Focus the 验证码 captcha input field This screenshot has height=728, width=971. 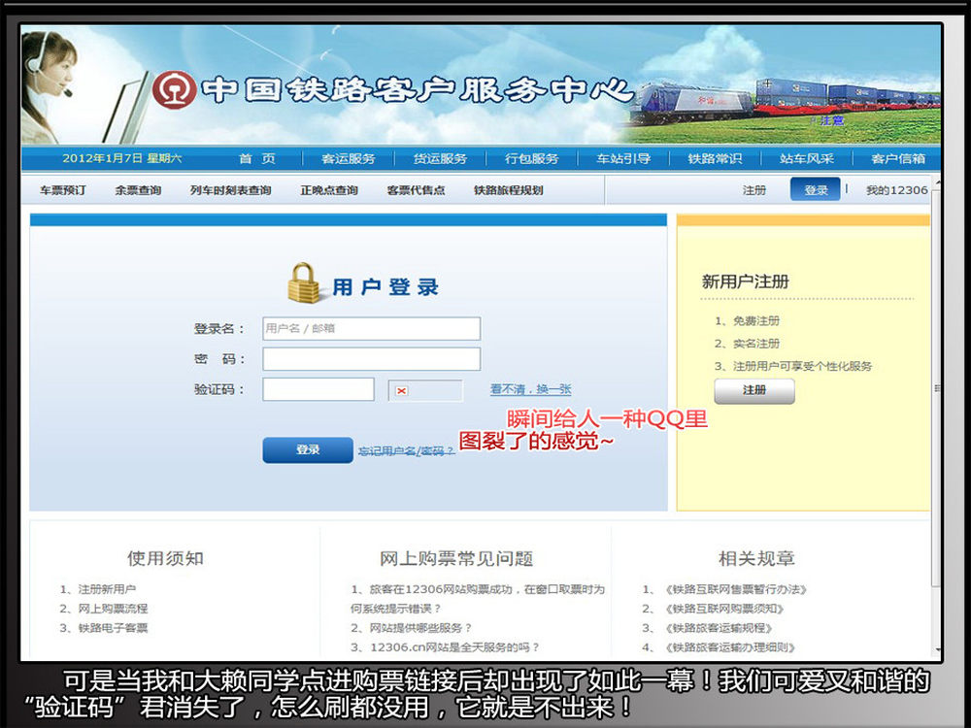coord(318,389)
